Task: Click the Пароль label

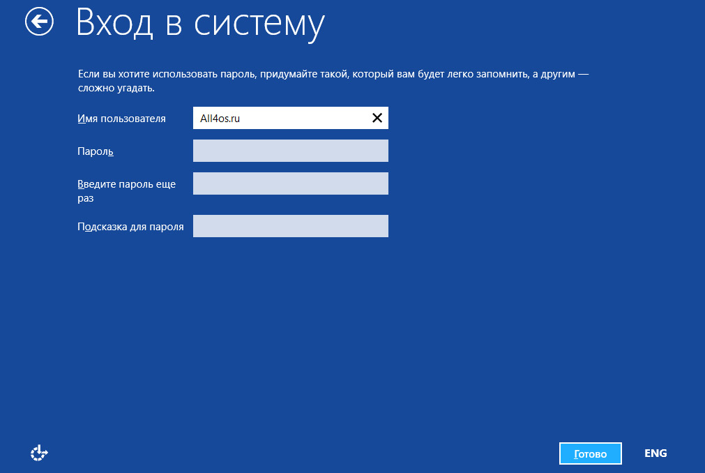Action: coord(96,151)
